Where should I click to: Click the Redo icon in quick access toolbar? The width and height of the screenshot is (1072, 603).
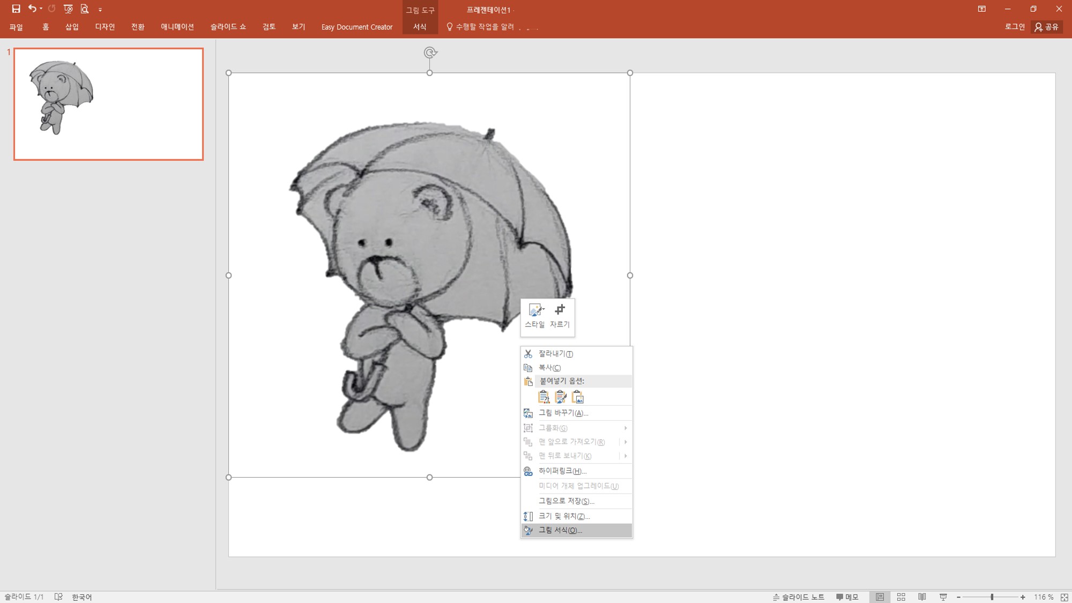tap(51, 9)
